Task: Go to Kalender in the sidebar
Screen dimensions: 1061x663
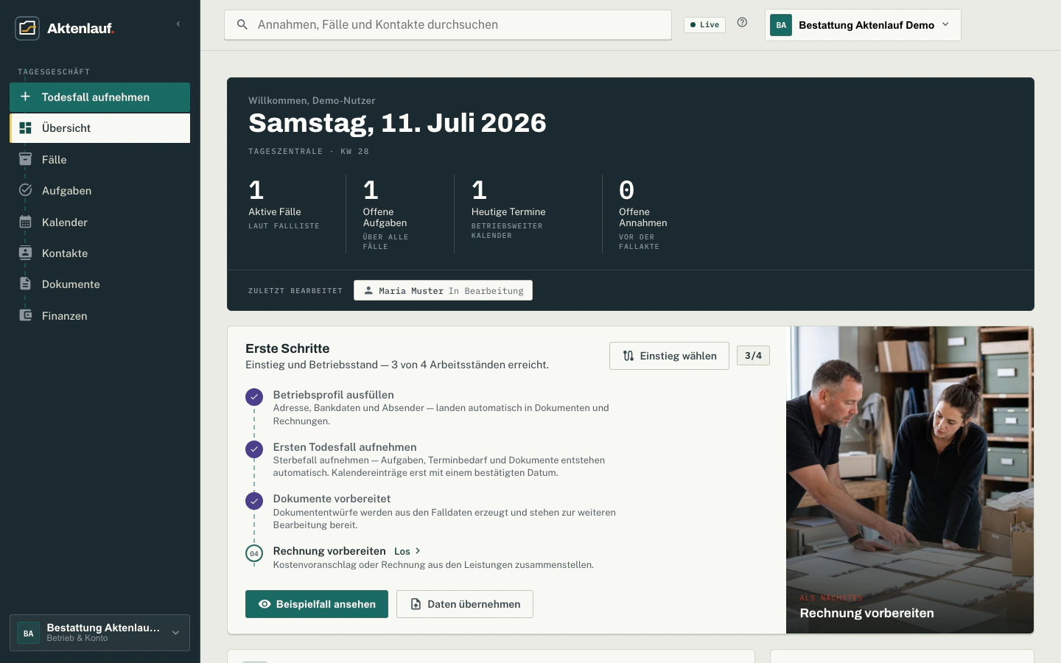Action: tap(99, 222)
